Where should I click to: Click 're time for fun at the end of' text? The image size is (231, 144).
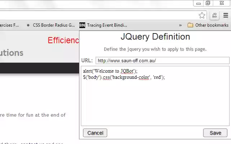point(33,115)
